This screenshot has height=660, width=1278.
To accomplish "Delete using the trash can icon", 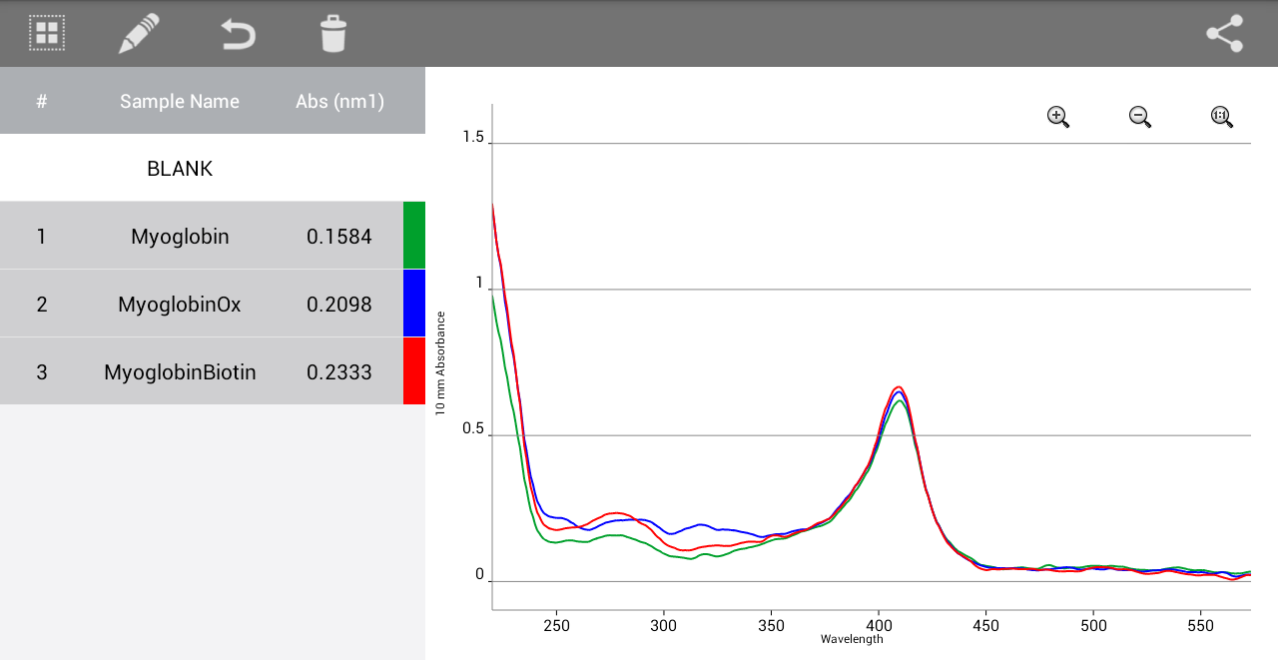I will point(333,33).
